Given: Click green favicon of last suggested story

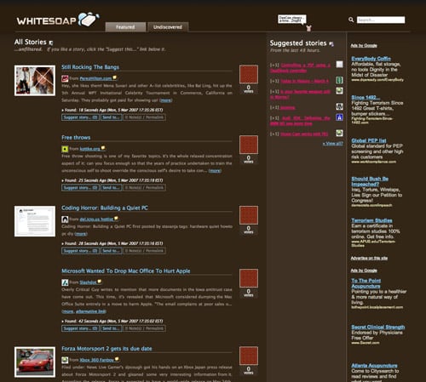Looking at the screenshot, I should tap(339, 133).
